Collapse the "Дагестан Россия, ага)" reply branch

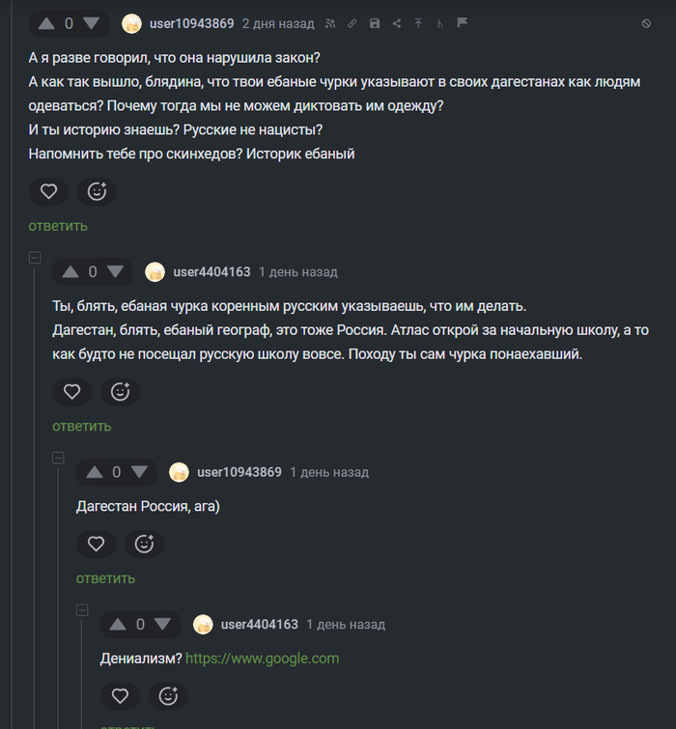(x=58, y=458)
